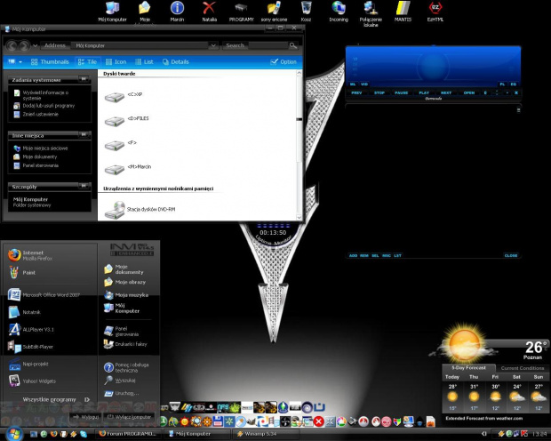Select the <C:>XP hard drive
551x441 pixels.
[124, 96]
